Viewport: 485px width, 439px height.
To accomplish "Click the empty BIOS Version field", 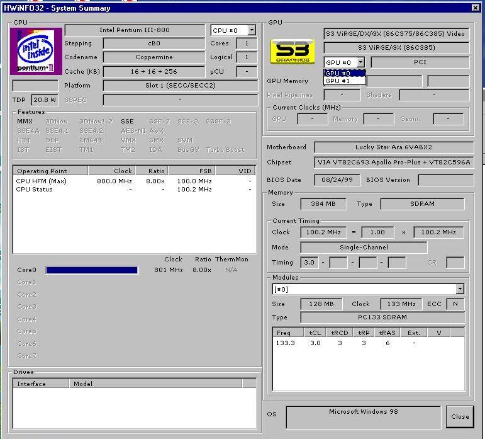I will pyautogui.click(x=446, y=180).
